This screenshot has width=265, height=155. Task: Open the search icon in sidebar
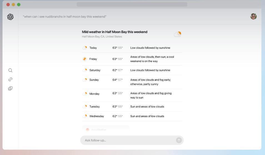point(10,70)
